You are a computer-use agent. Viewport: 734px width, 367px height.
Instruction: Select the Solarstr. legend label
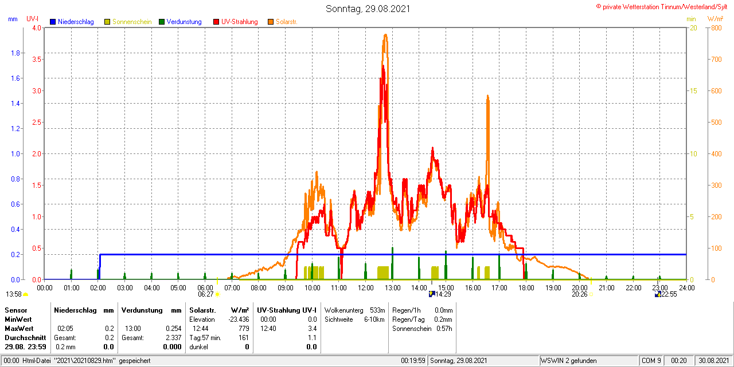(x=286, y=22)
